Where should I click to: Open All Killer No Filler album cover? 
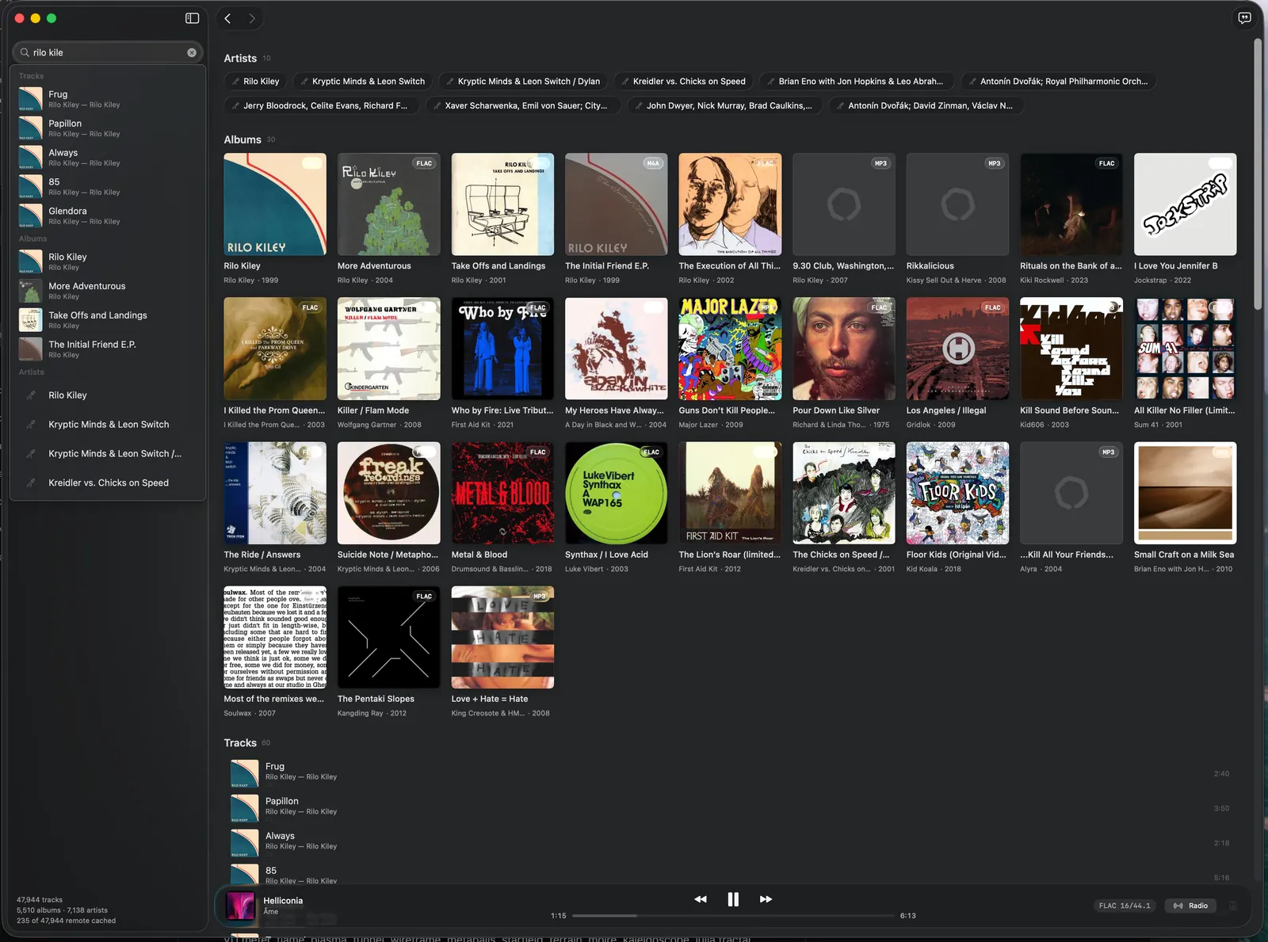pos(1185,349)
